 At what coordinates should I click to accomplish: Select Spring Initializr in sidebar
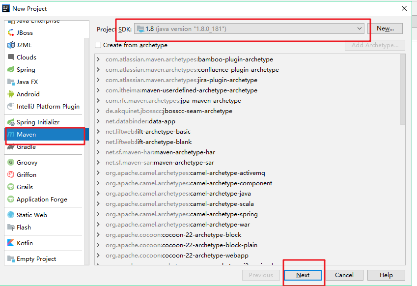[44, 122]
